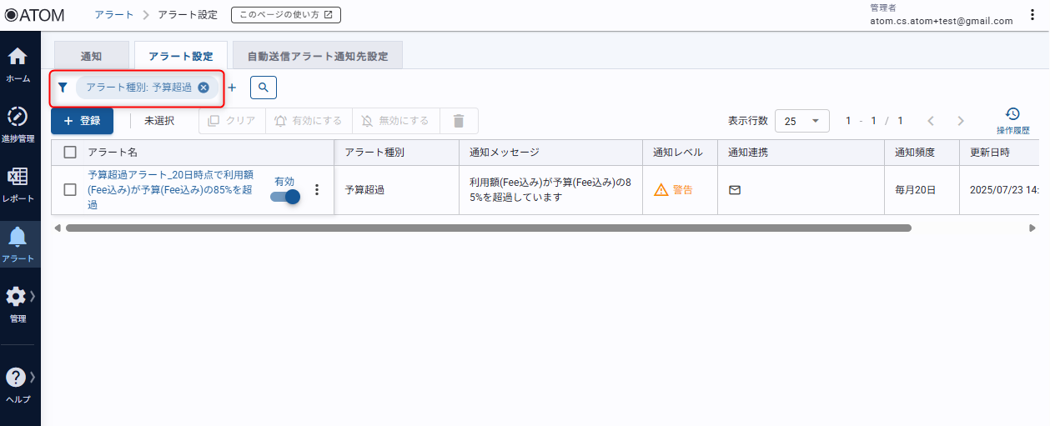Screen dimensions: 1050x426
Task: Click the horizontal scrollbar of the table
Action: pyautogui.click(x=488, y=228)
